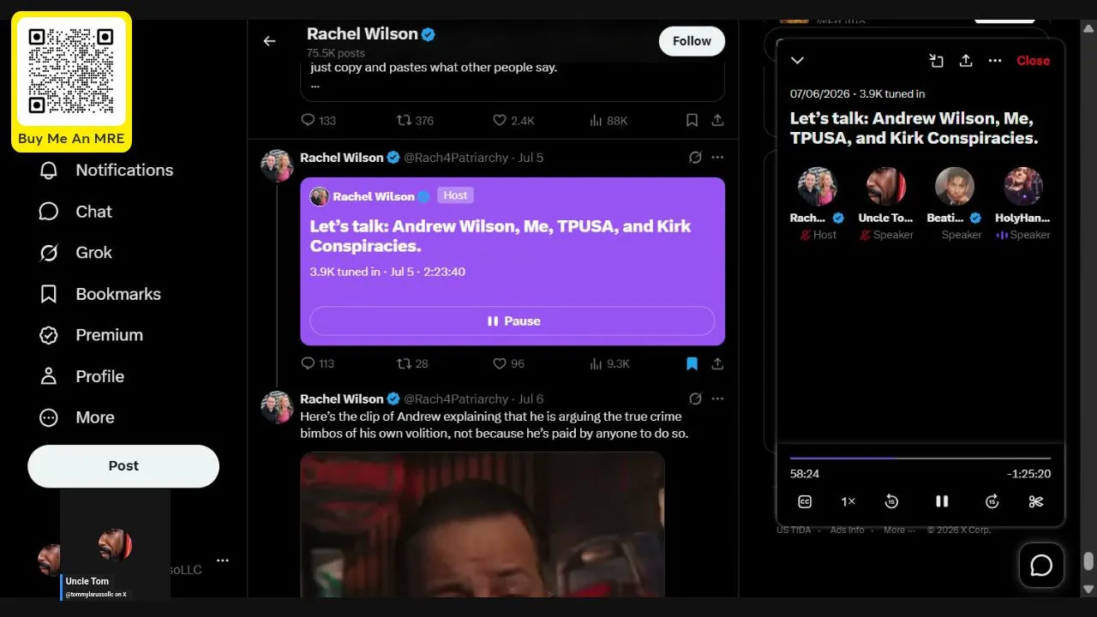1097x617 pixels.
Task: Pause the Space playback in the player
Action: 942,502
